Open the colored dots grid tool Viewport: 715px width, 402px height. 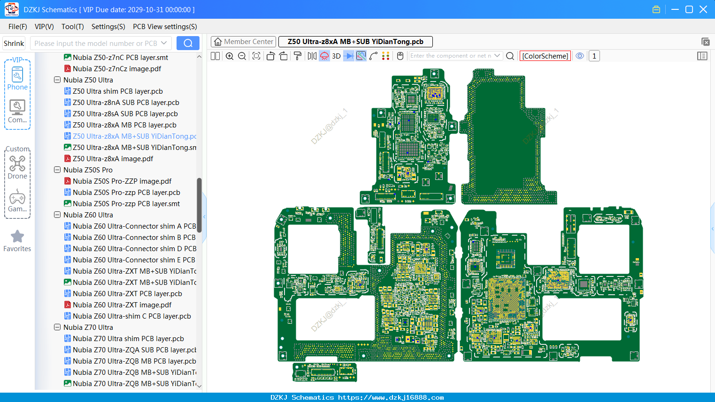click(386, 56)
